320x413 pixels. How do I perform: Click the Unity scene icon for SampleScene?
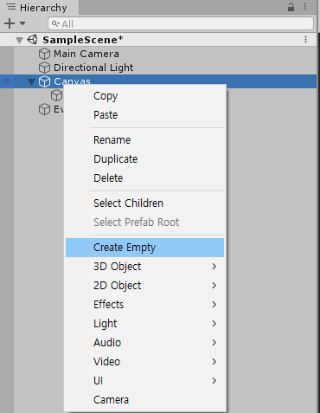tap(32, 40)
